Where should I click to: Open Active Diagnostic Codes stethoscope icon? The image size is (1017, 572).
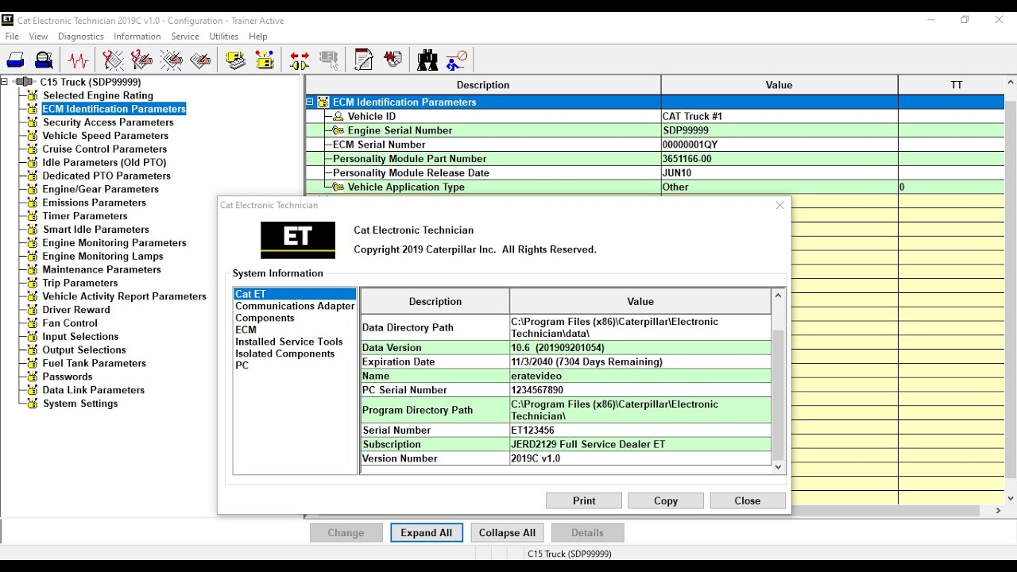point(113,60)
